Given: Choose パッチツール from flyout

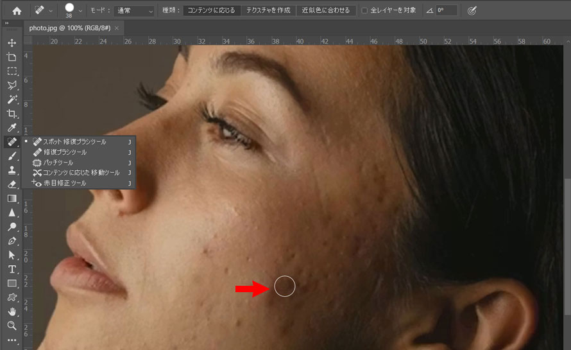Looking at the screenshot, I should click(79, 162).
